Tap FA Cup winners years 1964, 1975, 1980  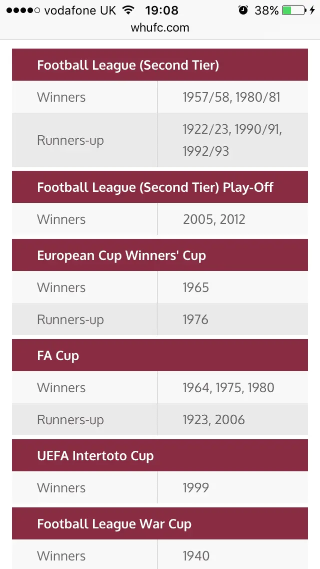(x=228, y=388)
